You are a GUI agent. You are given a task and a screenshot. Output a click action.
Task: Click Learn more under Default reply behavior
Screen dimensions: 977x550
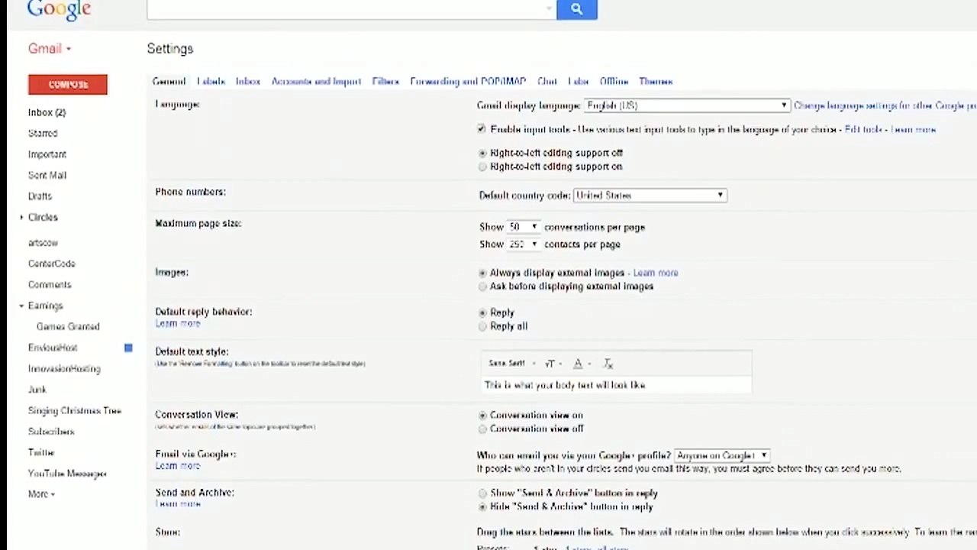[x=178, y=324]
